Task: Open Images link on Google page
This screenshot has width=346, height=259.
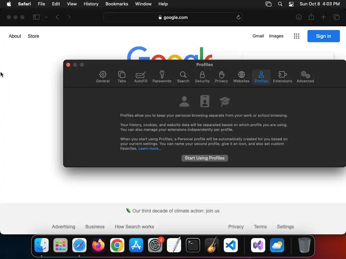Action: (x=276, y=36)
